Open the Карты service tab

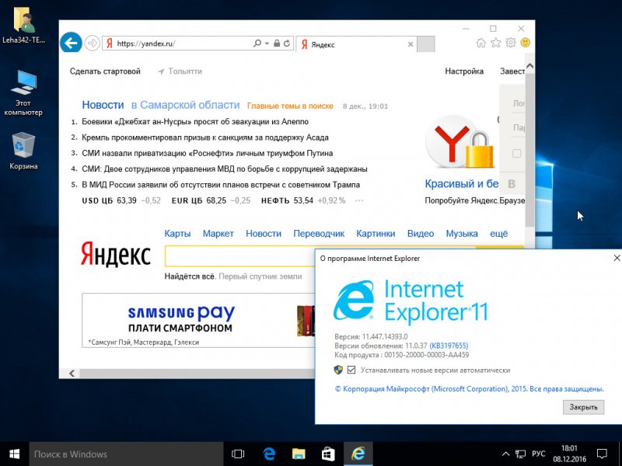click(177, 234)
